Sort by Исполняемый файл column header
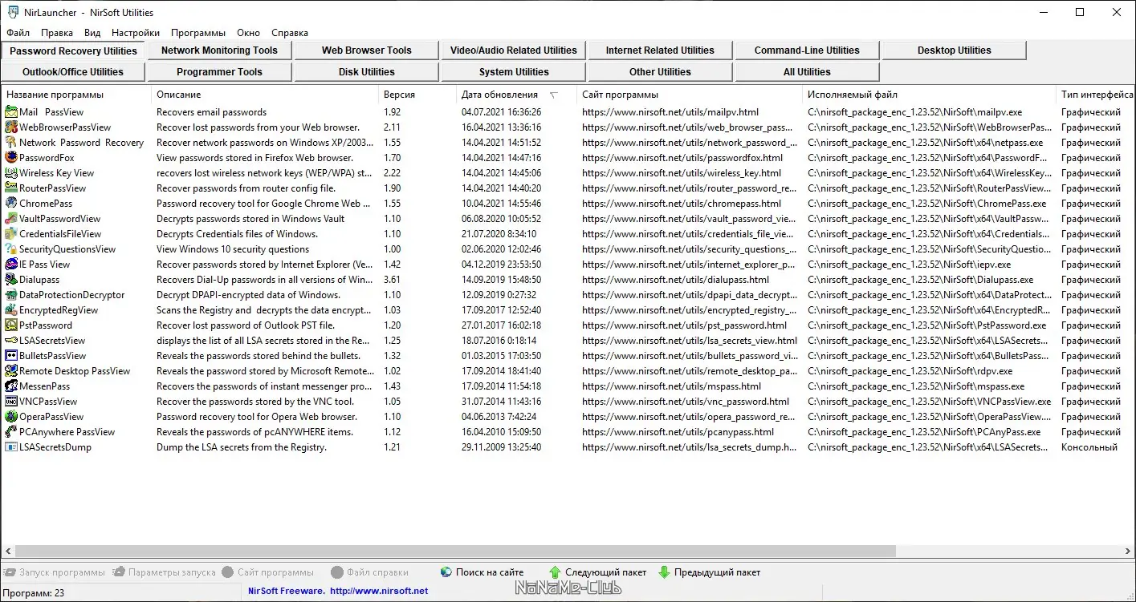The height and width of the screenshot is (602, 1136). click(x=929, y=95)
